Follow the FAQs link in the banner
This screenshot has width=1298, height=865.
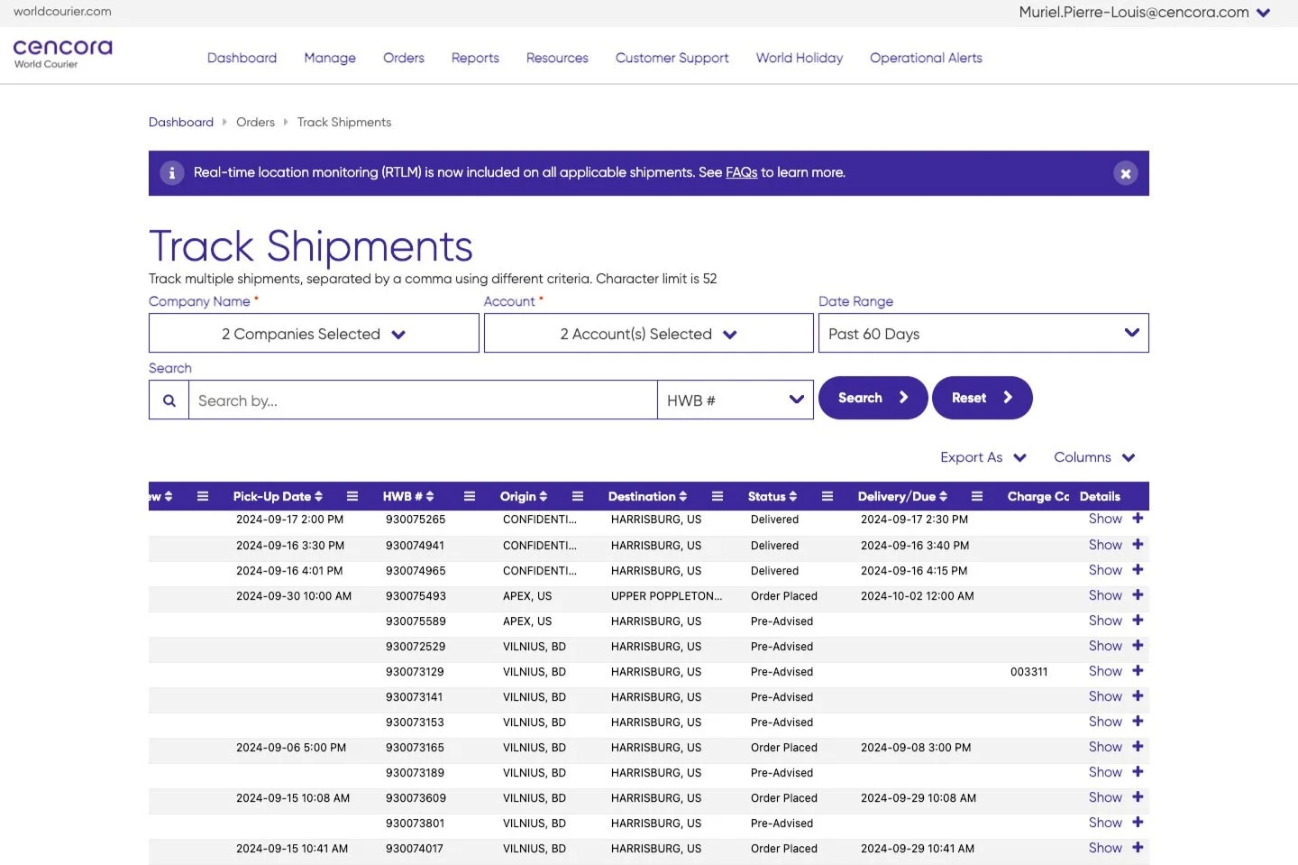(x=741, y=172)
